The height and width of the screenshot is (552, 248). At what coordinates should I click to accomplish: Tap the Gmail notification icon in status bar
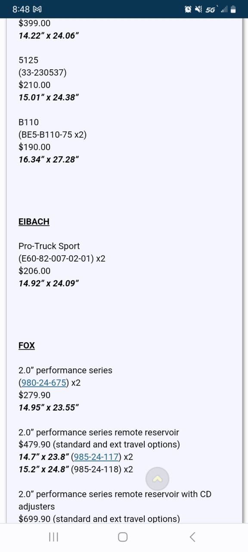(37, 9)
